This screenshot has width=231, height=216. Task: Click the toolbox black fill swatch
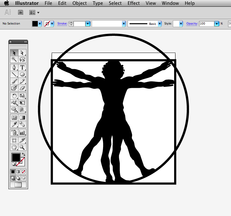pyautogui.click(x=16, y=157)
